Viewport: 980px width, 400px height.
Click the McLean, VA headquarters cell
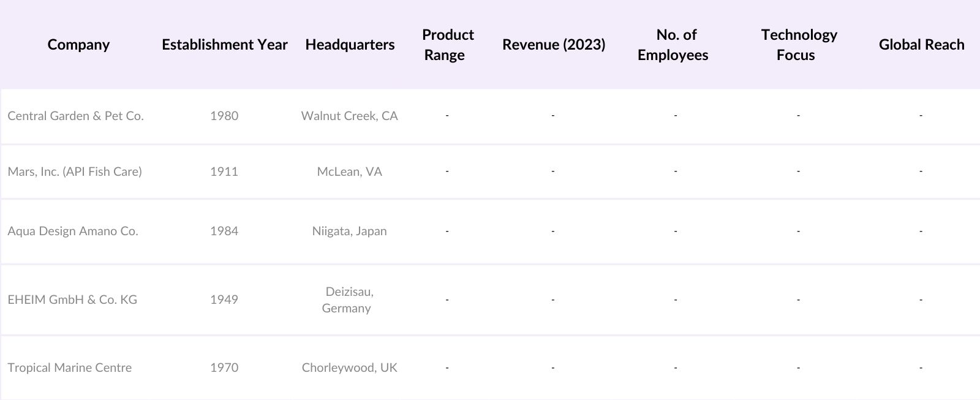tap(349, 172)
